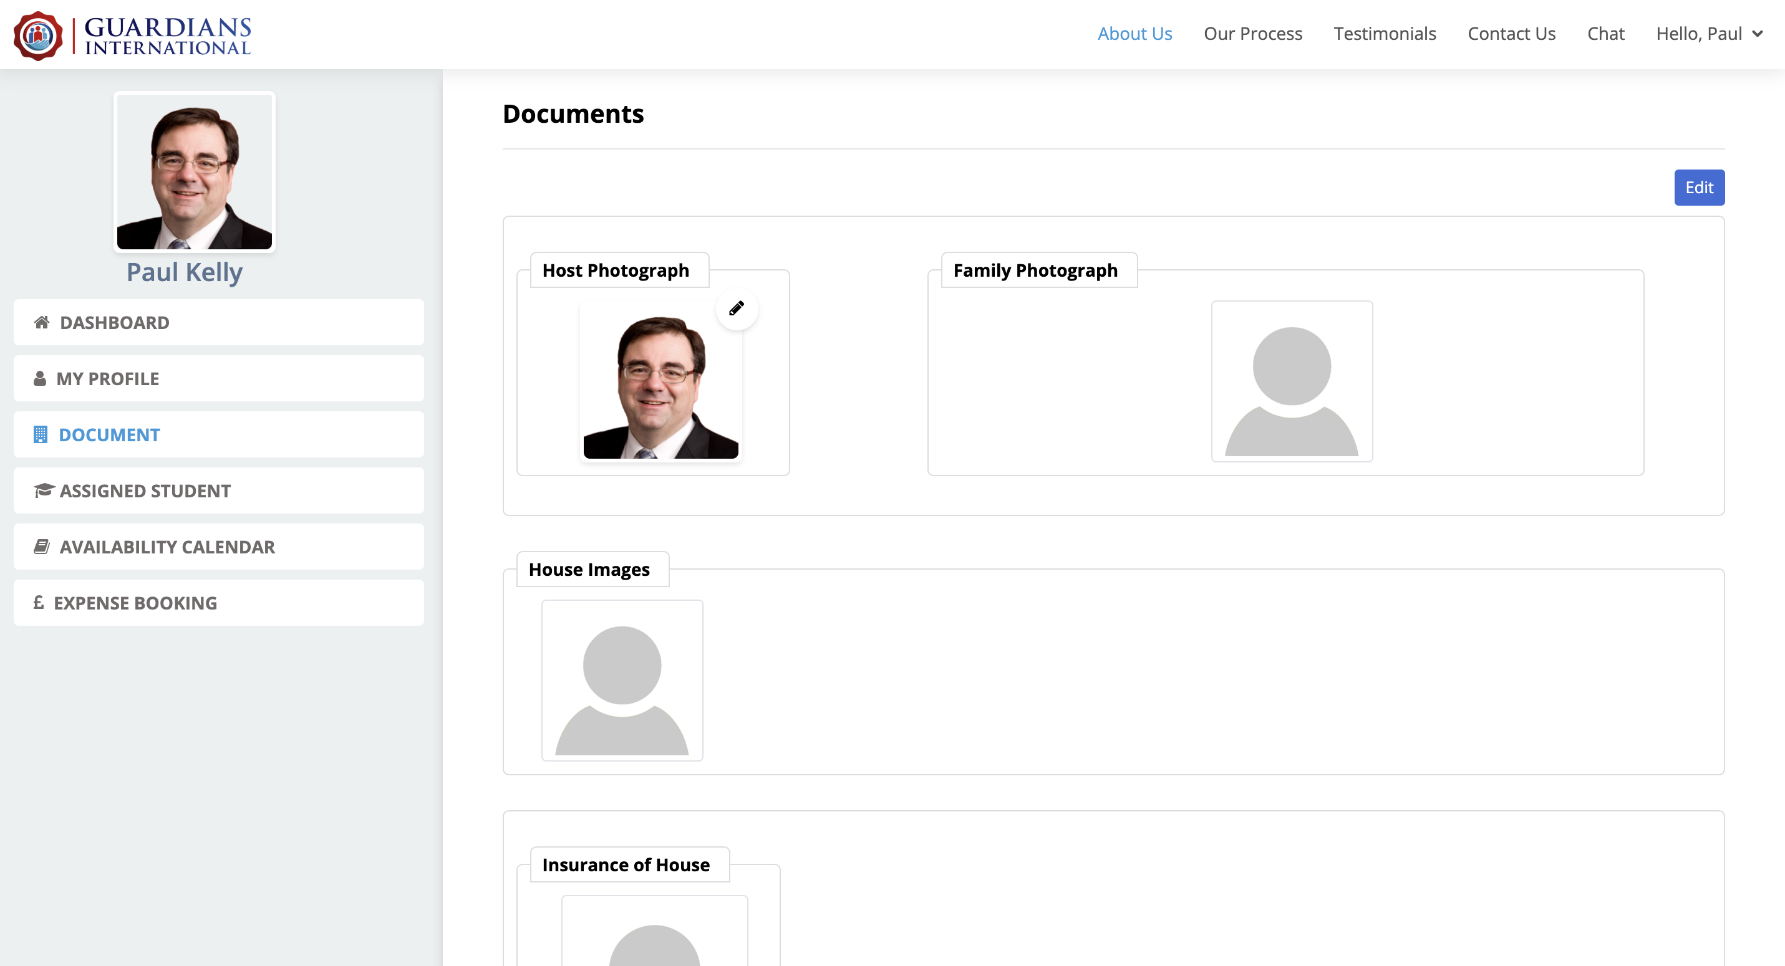
Task: Open the Chat link in the header
Action: coord(1605,34)
